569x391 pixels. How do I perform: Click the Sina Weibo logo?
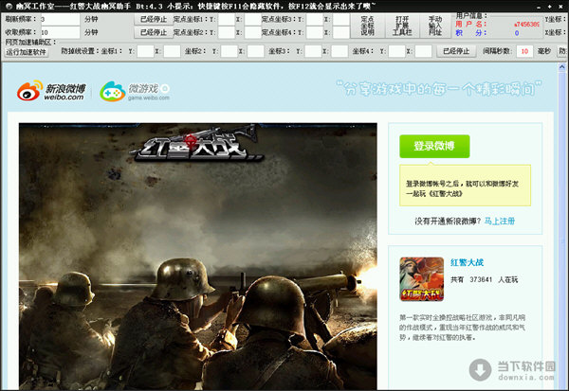[x=51, y=91]
